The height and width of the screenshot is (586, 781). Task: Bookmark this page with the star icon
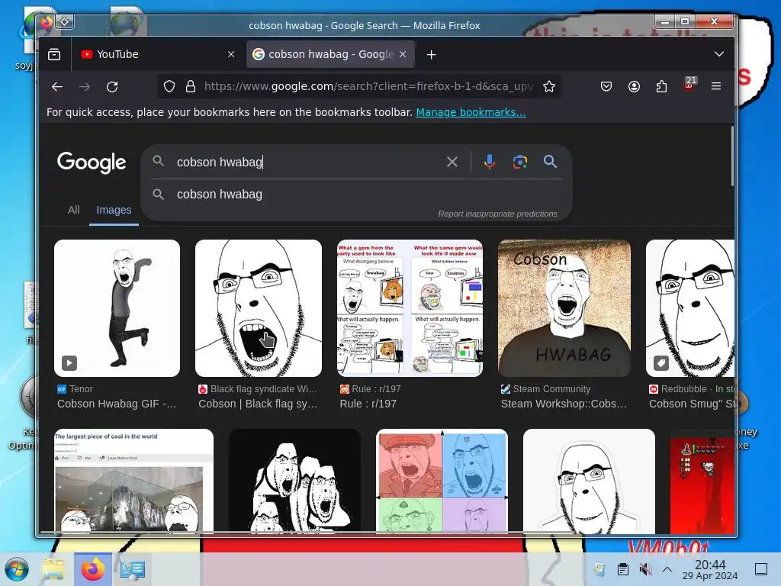(549, 87)
